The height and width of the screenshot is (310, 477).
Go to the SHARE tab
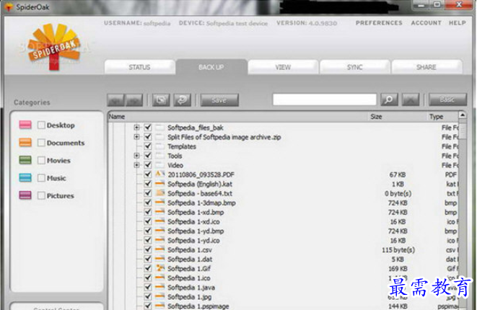[x=426, y=67]
